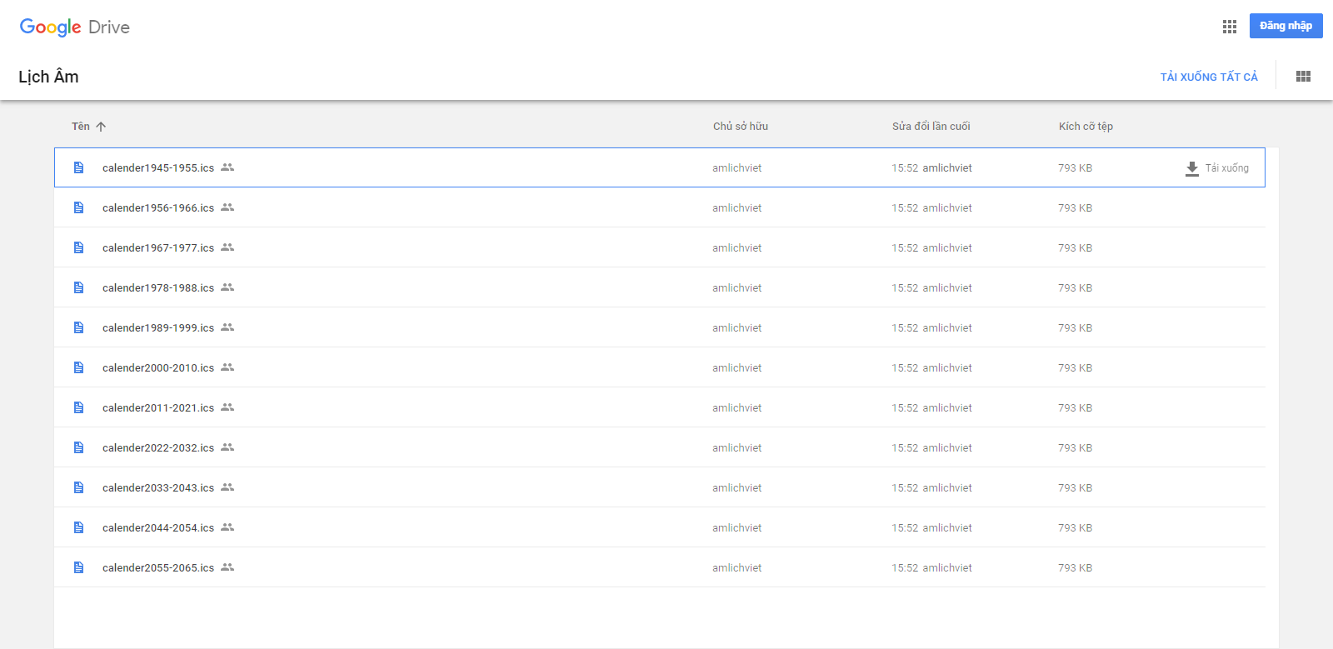This screenshot has width=1333, height=649.
Task: Click the shared icon beside calender2022-2032.ics
Action: pos(227,447)
